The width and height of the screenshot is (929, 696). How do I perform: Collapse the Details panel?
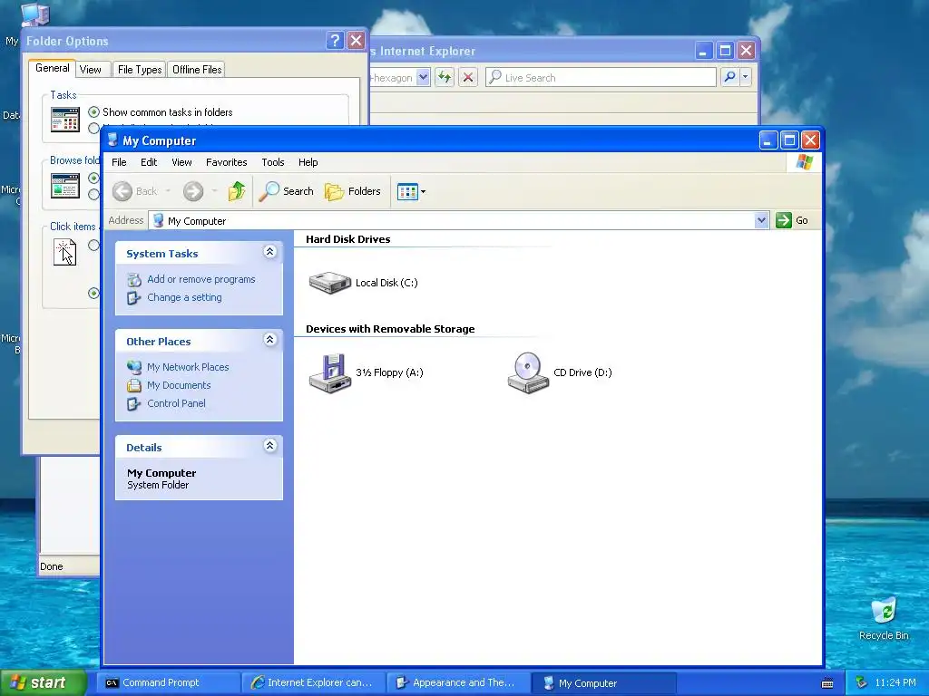pos(269,446)
